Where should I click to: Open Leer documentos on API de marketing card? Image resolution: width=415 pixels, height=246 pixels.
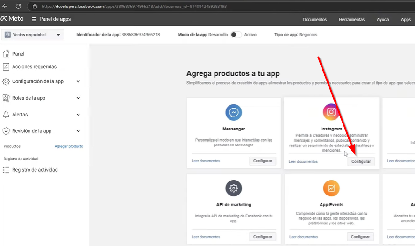[x=206, y=237]
